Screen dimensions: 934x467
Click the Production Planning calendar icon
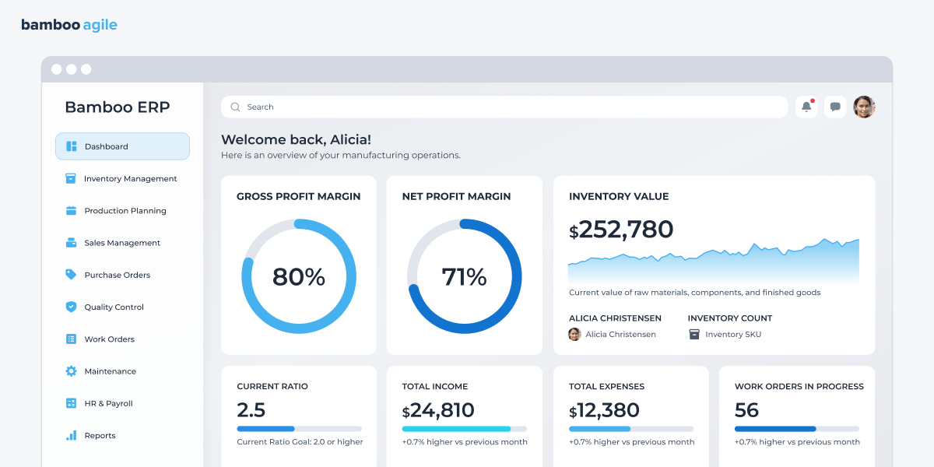[71, 211]
